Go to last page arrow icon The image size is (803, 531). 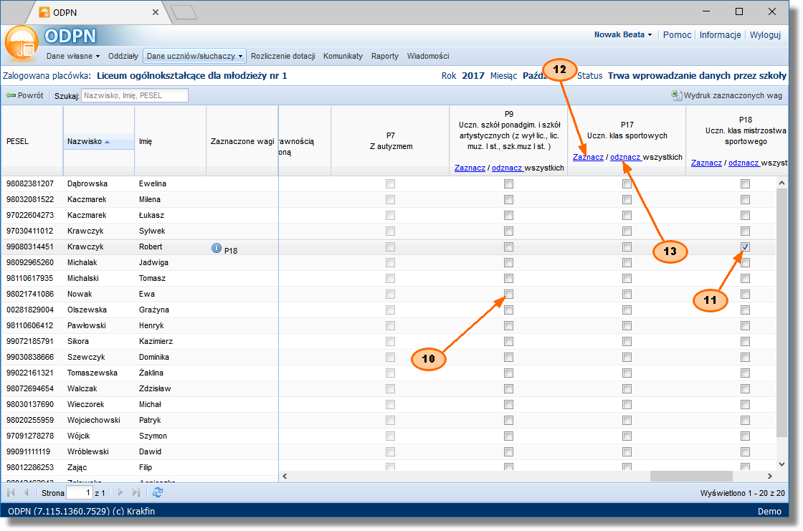pyautogui.click(x=136, y=492)
